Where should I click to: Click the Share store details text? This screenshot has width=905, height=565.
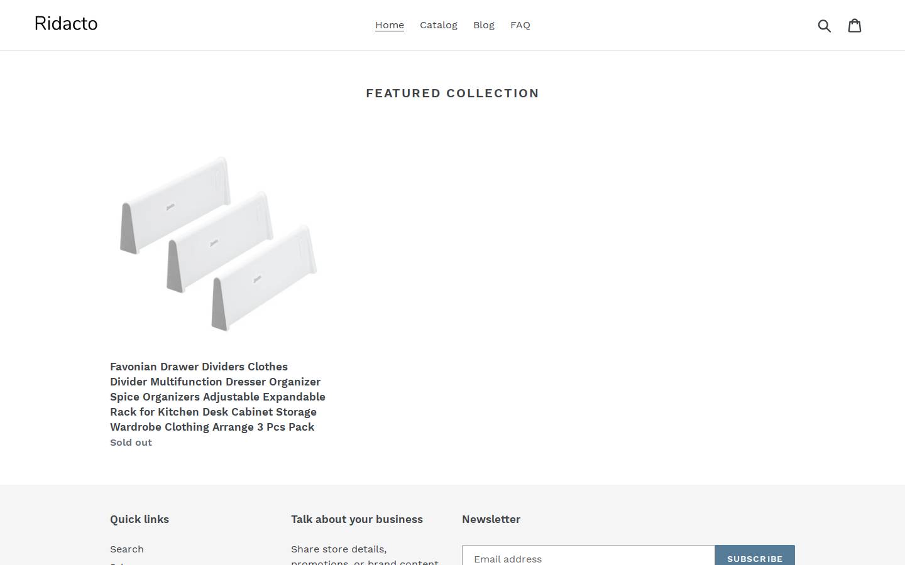coord(365,556)
